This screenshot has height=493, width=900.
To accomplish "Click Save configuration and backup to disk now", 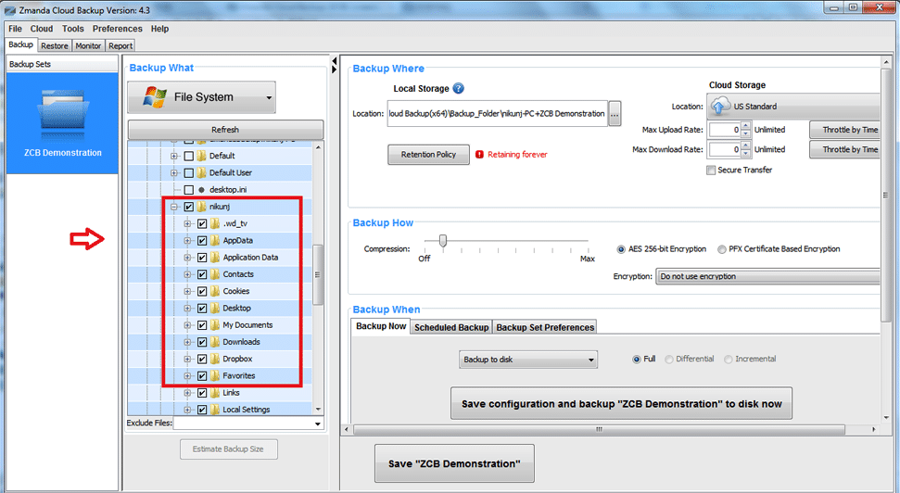I will coord(621,404).
